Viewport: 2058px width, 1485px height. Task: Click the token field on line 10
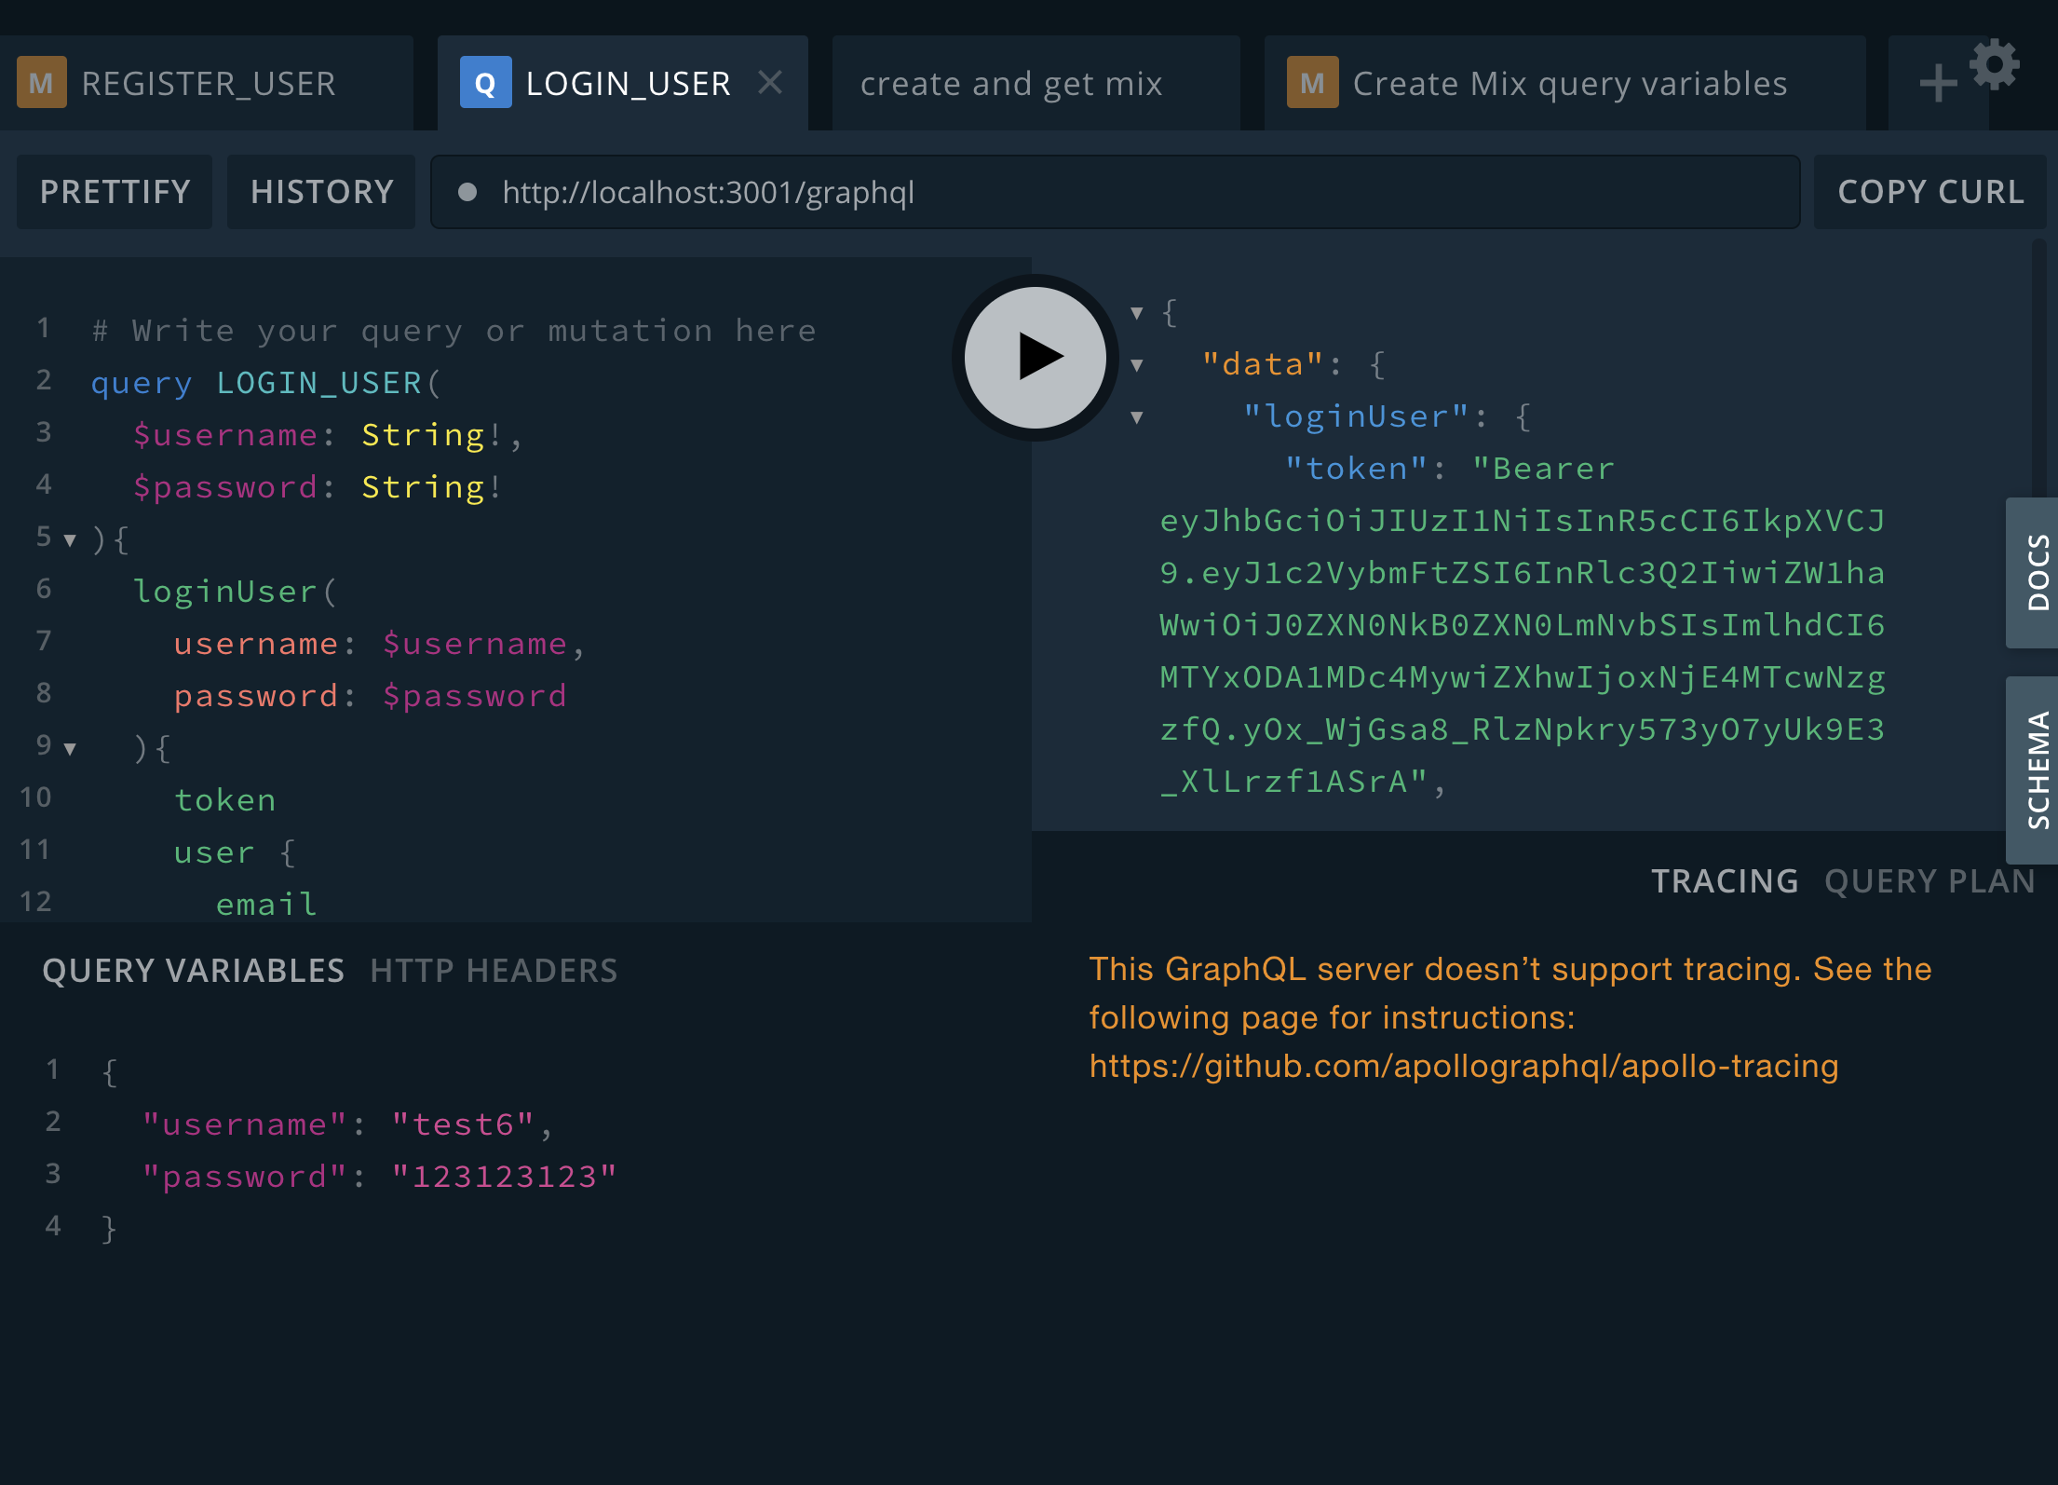[224, 800]
